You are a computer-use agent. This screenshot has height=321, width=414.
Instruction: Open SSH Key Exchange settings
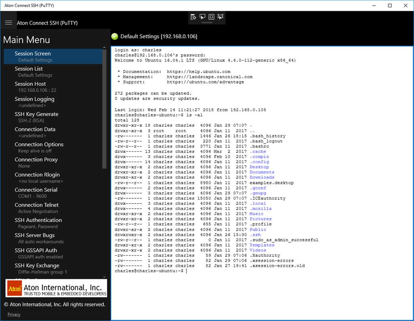click(53, 269)
